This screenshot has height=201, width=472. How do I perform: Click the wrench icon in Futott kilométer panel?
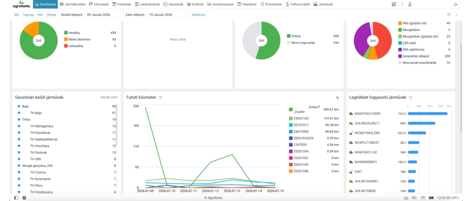(337, 98)
